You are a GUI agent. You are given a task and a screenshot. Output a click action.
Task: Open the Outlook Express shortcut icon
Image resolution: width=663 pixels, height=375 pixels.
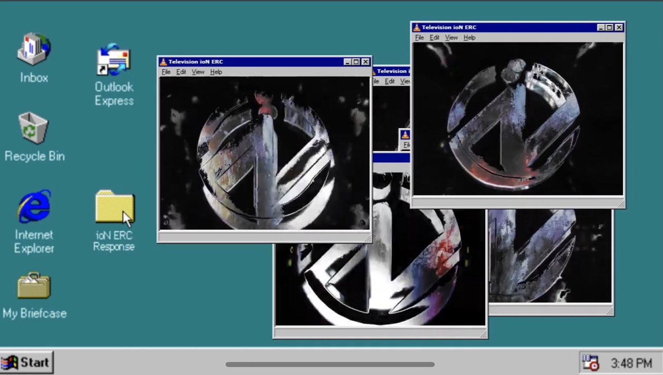pos(113,59)
